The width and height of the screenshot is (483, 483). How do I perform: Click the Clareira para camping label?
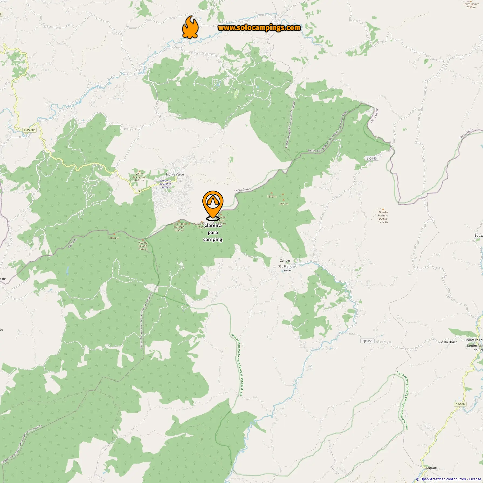[213, 232]
